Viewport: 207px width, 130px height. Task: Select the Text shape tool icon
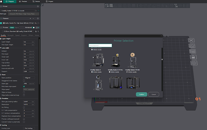click(176, 6)
